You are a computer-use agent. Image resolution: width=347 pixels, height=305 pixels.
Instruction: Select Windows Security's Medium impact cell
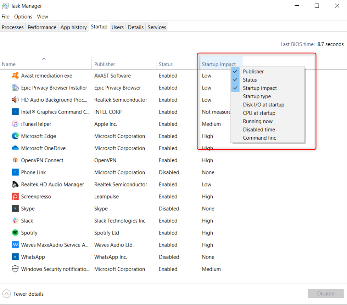(211, 269)
